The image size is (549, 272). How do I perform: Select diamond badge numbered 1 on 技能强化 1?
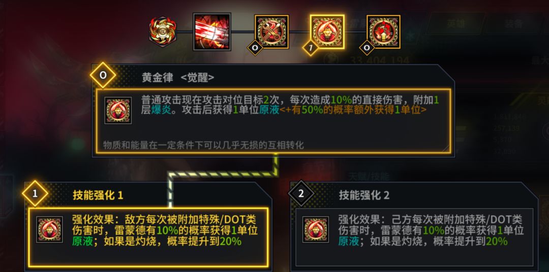[35, 194]
